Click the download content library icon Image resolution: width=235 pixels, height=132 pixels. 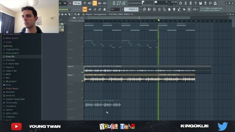tap(215, 3)
